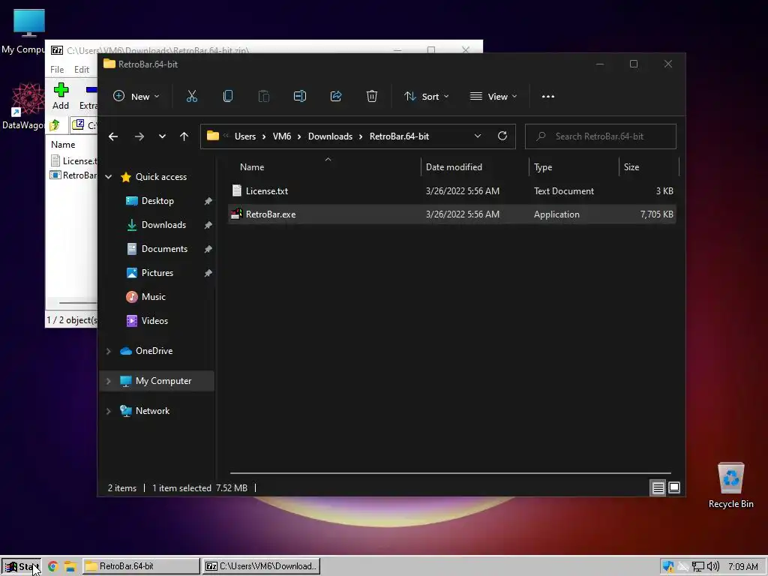Screen dimensions: 768x576
Task: Expand the My Computer tree node
Action: tap(109, 380)
